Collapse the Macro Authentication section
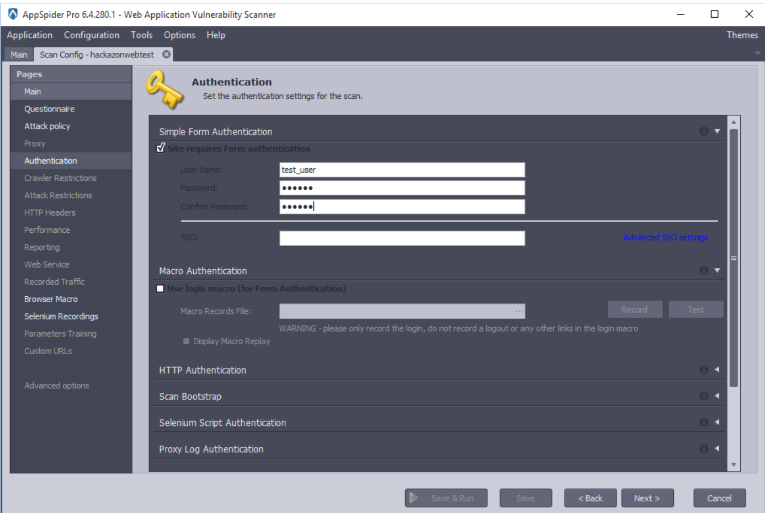The width and height of the screenshot is (765, 513). tap(717, 270)
